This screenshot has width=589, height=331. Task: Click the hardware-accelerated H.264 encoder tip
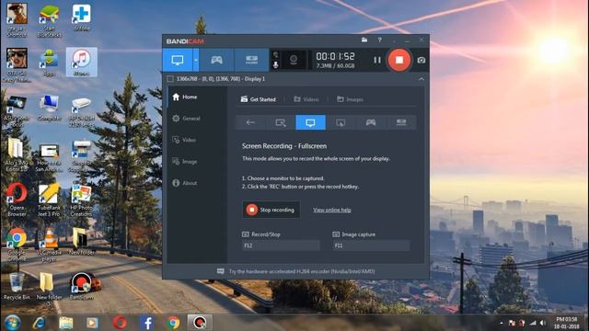[296, 271]
